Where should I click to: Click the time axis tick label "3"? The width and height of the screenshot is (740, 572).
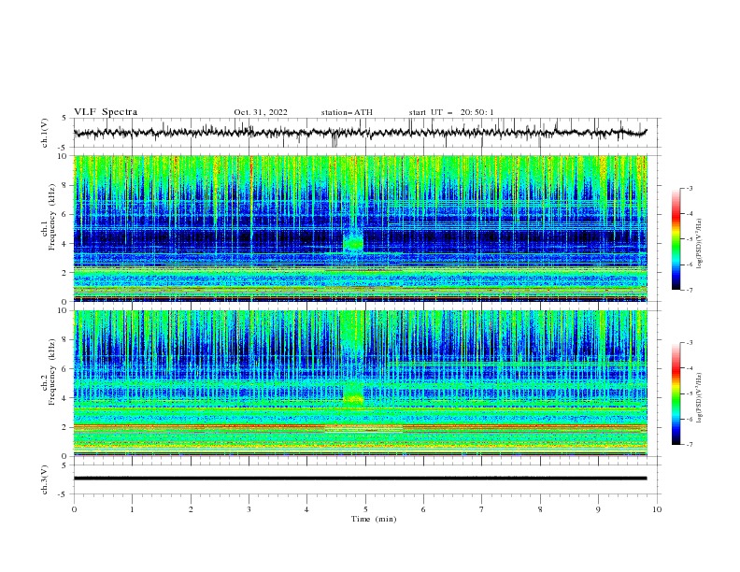point(249,509)
